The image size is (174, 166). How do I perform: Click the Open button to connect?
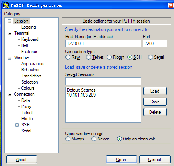121,159
